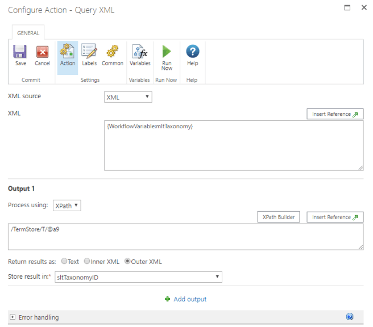Open Help from the ribbon

[192, 55]
